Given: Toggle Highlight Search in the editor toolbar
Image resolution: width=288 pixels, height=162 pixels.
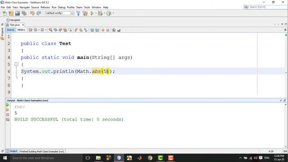Looking at the screenshot, I should [65, 30].
